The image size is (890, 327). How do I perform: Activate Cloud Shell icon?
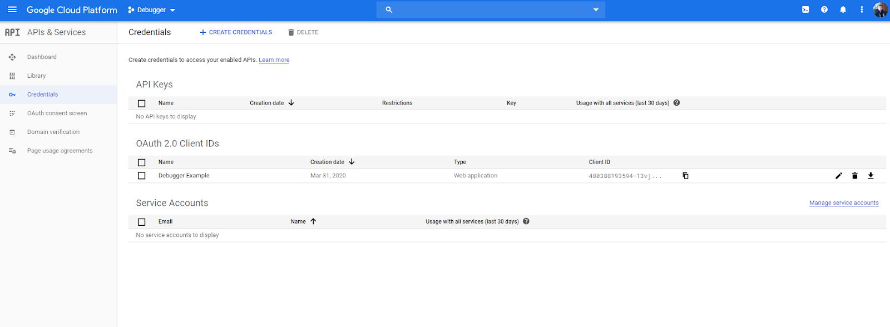point(805,9)
